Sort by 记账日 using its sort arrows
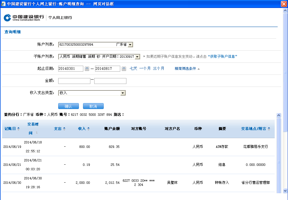This screenshot has height=200, width=288. click(18, 129)
